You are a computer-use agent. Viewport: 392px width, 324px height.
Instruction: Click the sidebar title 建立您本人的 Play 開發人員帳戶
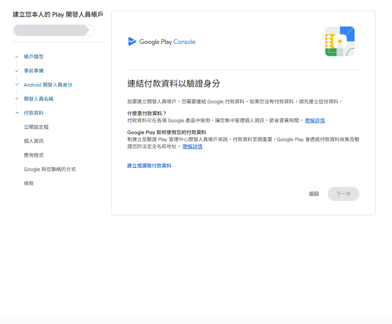[58, 15]
